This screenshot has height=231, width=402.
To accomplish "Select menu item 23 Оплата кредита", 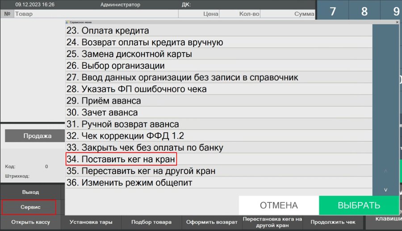I will coord(219,30).
